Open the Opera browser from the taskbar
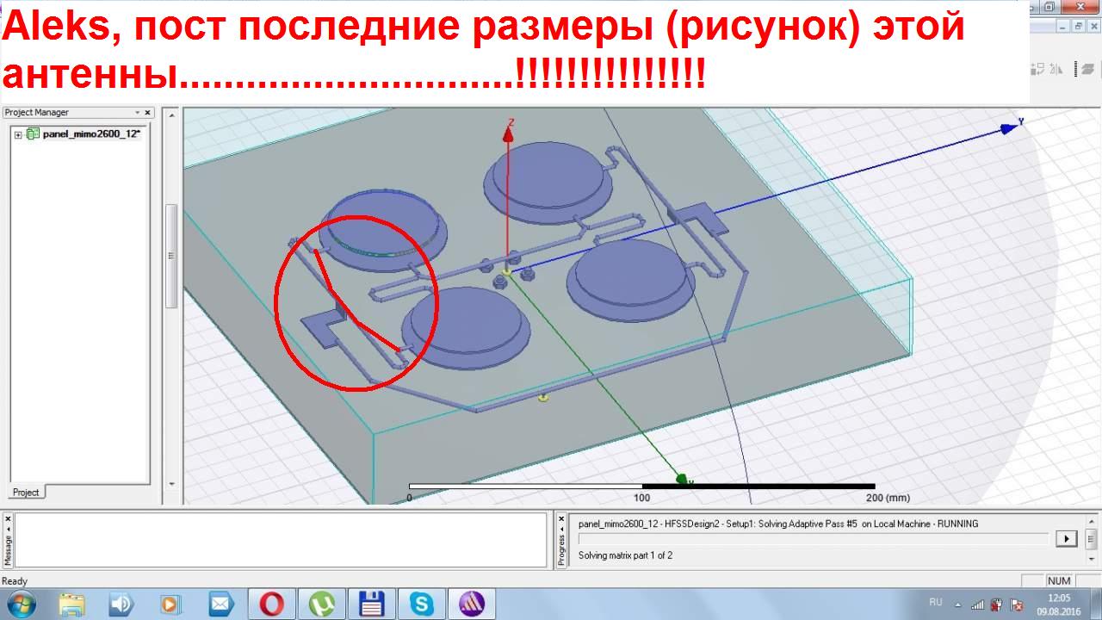Screen dimensions: 1102x620 (x=271, y=604)
